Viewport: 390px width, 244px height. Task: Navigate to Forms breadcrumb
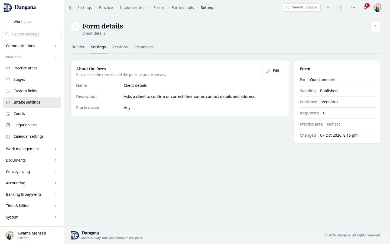159,8
